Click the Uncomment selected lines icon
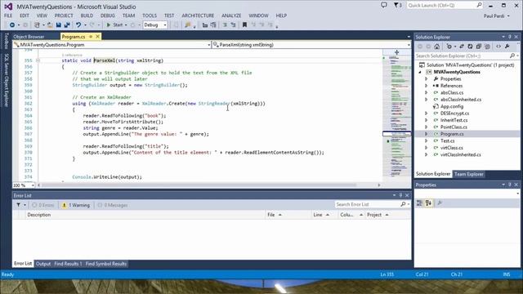Screen dimensions: 523x294 (x=233, y=25)
